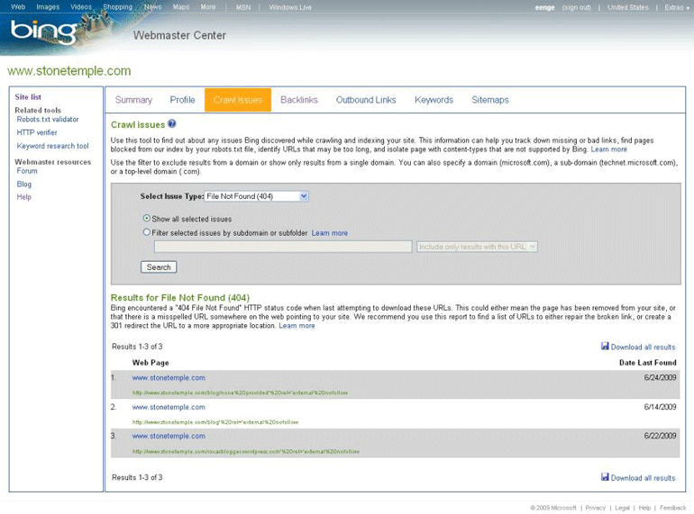Click result 3 green wordpress URL
The height and width of the screenshot is (514, 694).
(246, 451)
